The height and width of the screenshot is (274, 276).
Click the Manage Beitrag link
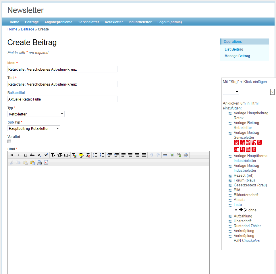(237, 56)
